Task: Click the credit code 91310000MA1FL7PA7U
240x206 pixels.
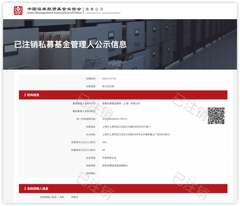Action: pos(117,119)
